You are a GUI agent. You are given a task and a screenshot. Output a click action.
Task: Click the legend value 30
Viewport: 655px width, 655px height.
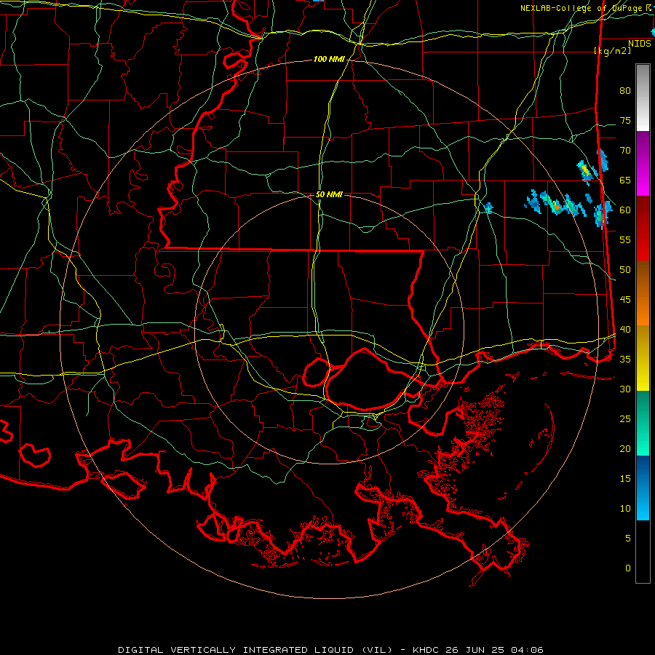point(625,389)
